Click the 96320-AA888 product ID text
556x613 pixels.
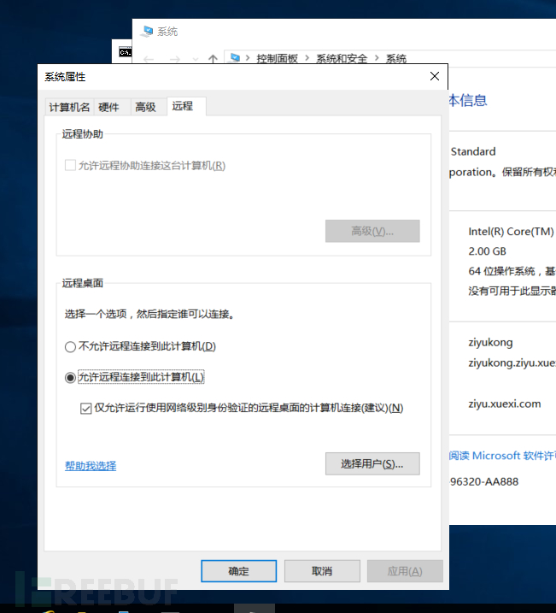tap(483, 481)
